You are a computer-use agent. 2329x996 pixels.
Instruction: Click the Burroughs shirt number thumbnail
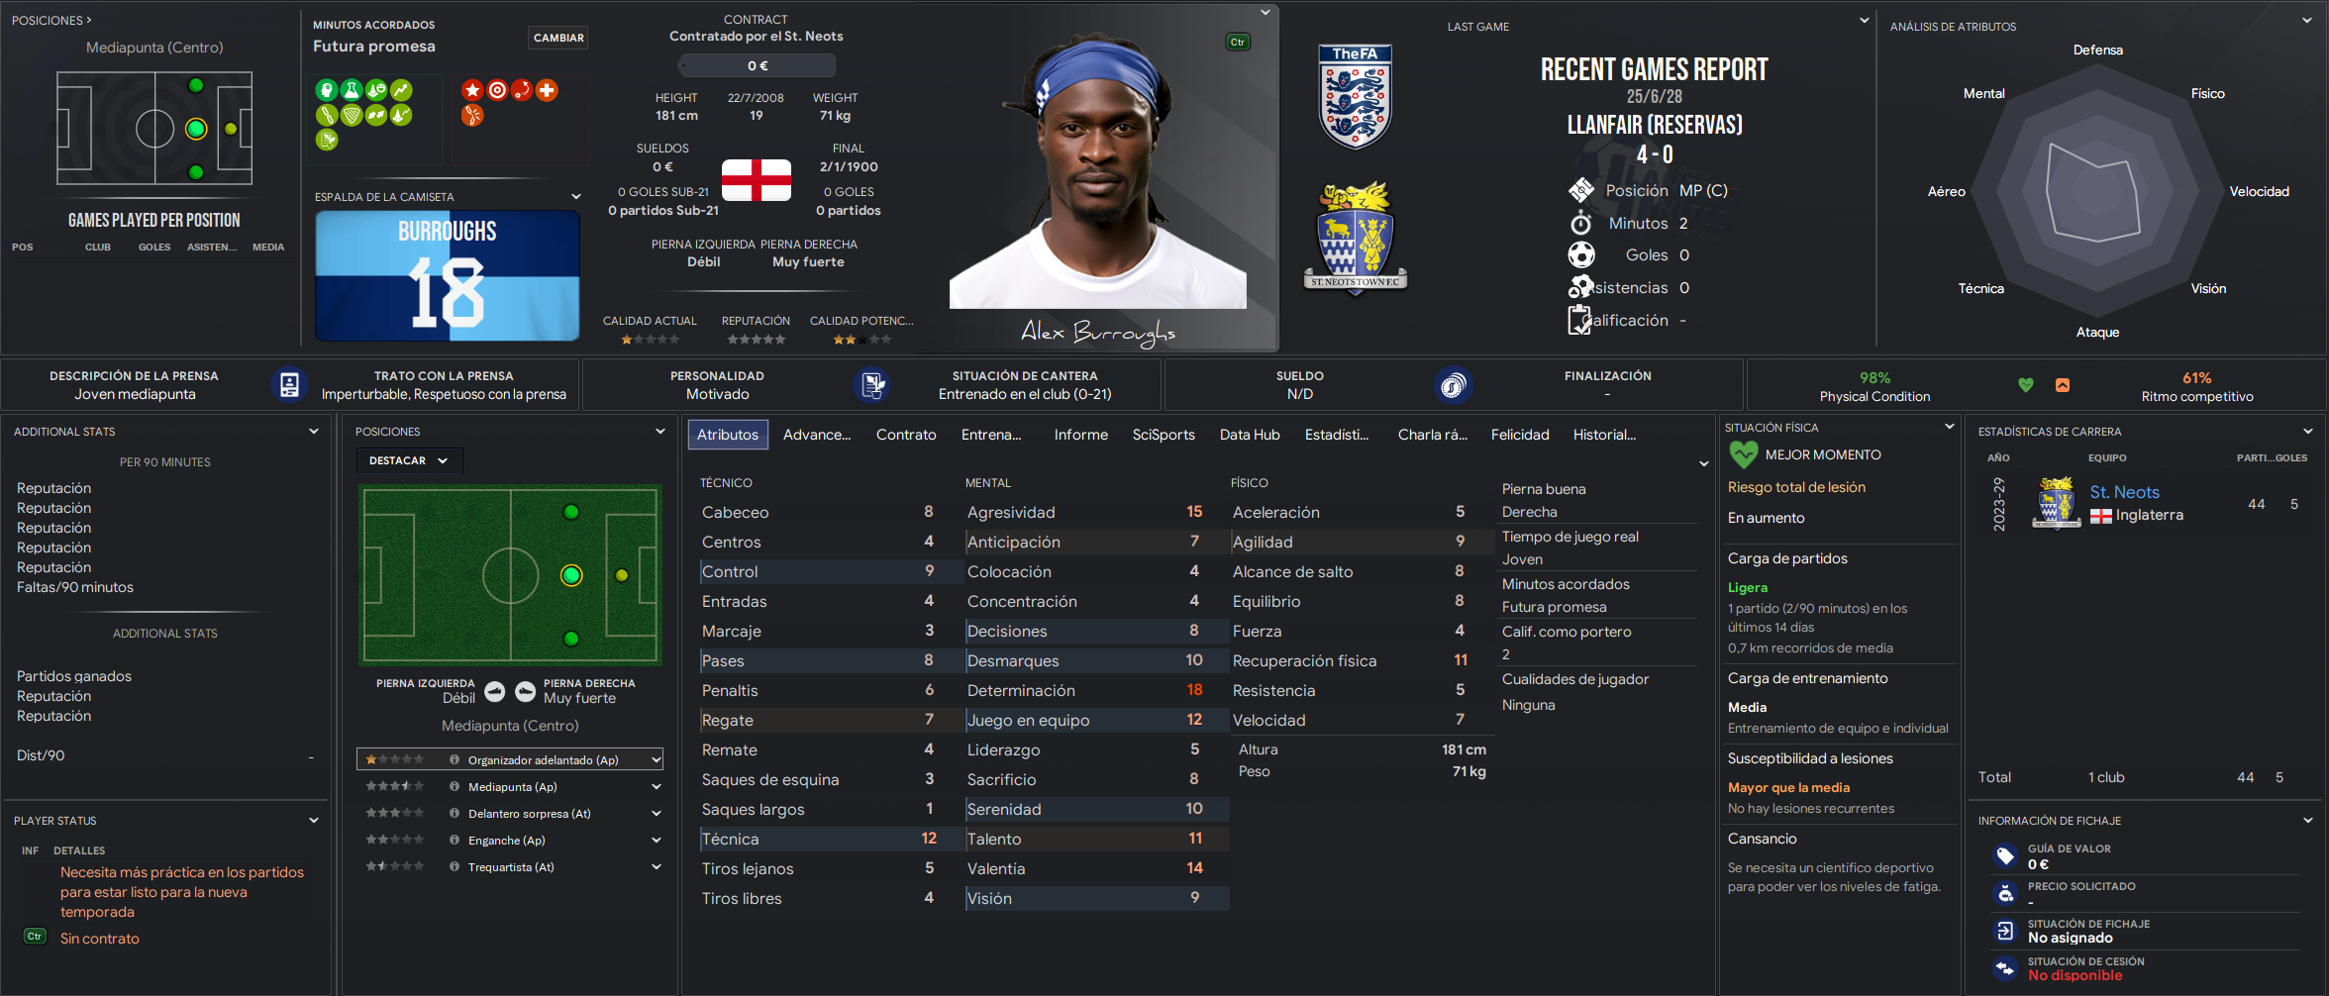[x=448, y=276]
